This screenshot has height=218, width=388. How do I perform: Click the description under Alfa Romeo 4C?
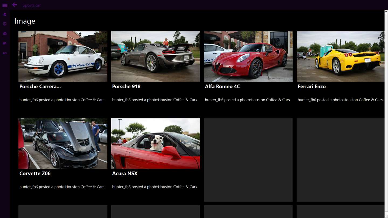point(247,100)
